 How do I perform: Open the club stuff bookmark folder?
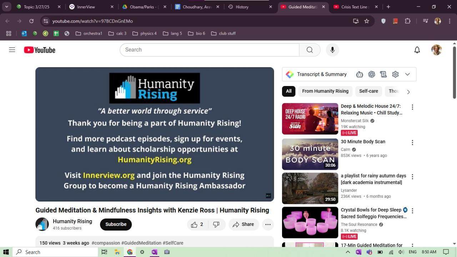[224, 34]
